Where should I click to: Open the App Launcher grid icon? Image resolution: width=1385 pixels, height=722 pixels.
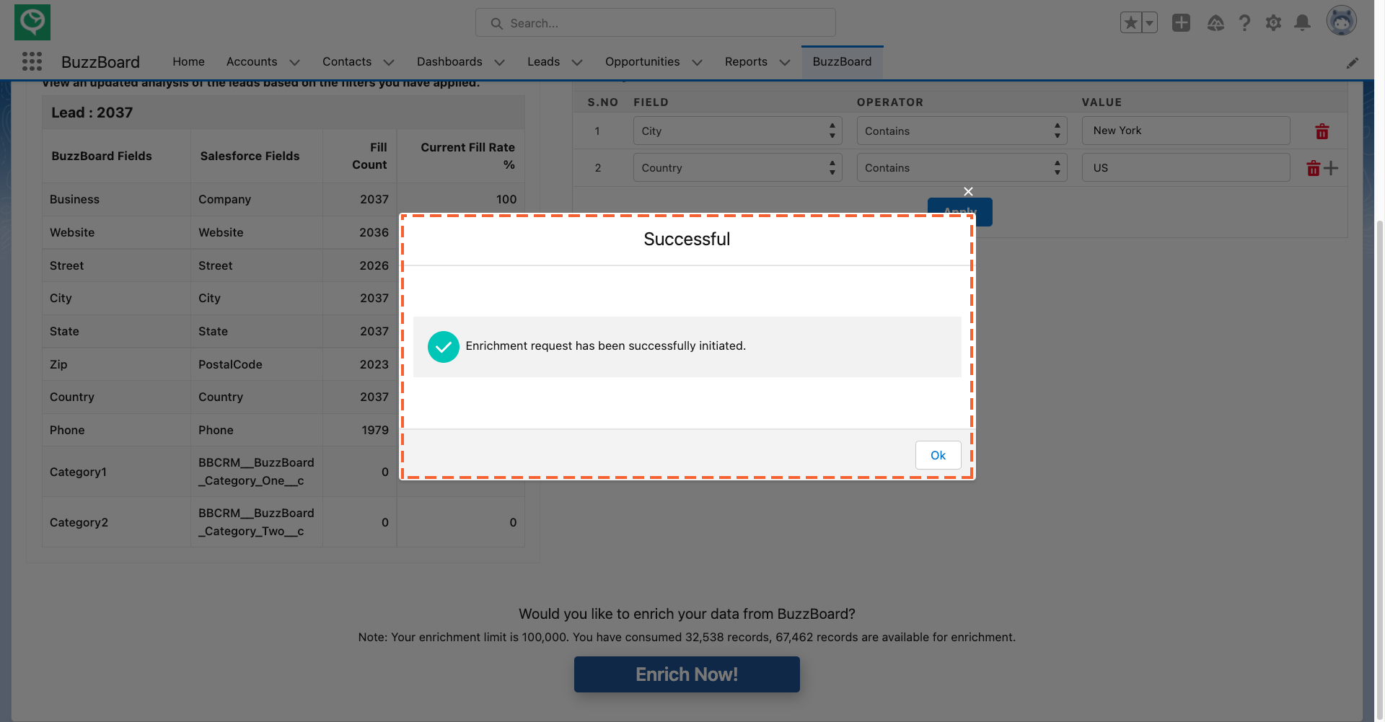(32, 61)
